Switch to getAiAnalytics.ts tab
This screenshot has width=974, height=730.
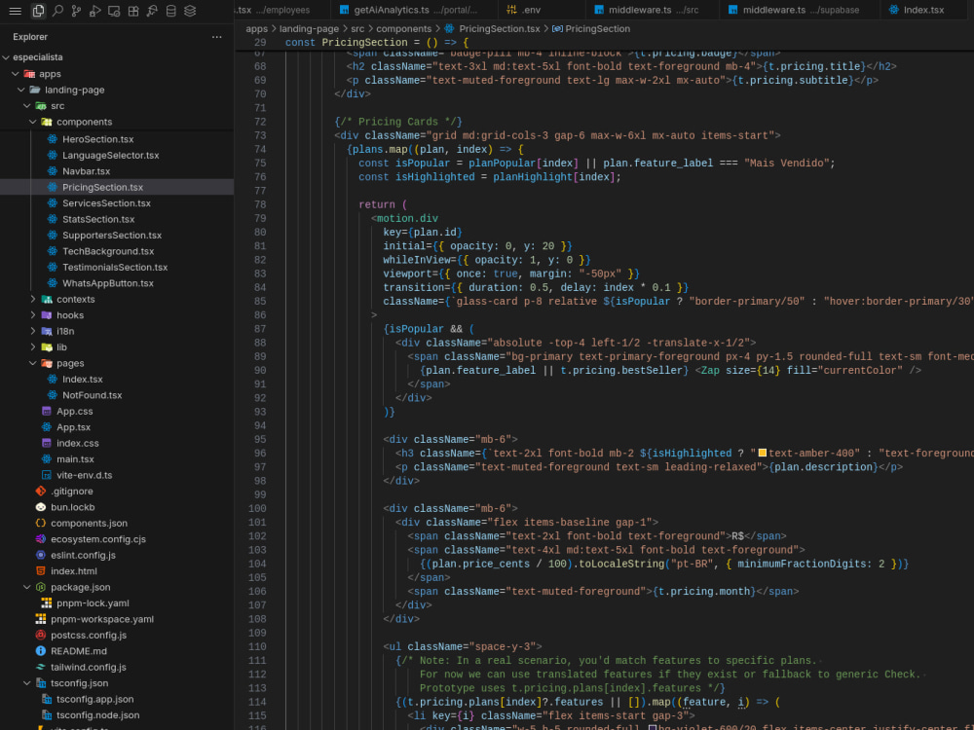(412, 10)
